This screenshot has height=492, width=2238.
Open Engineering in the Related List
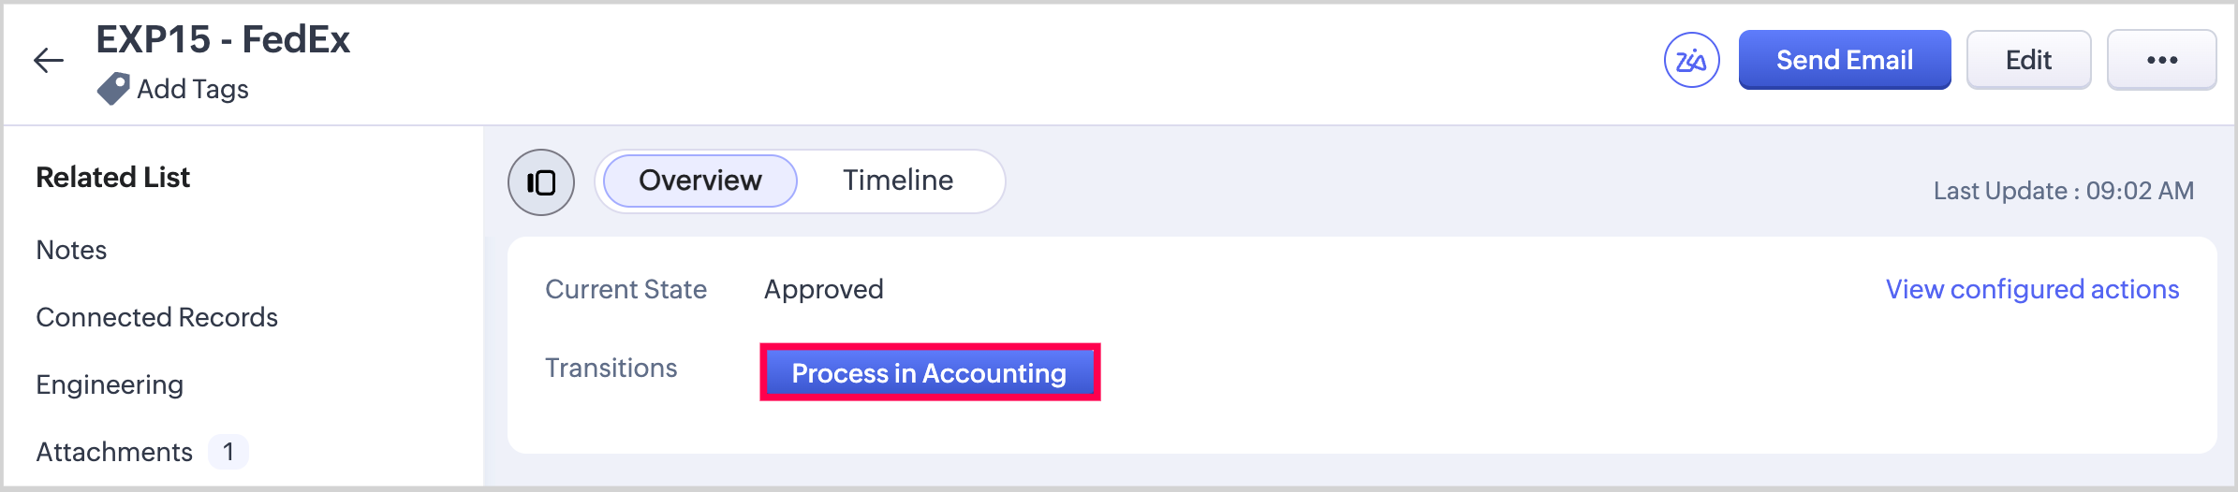pos(110,385)
